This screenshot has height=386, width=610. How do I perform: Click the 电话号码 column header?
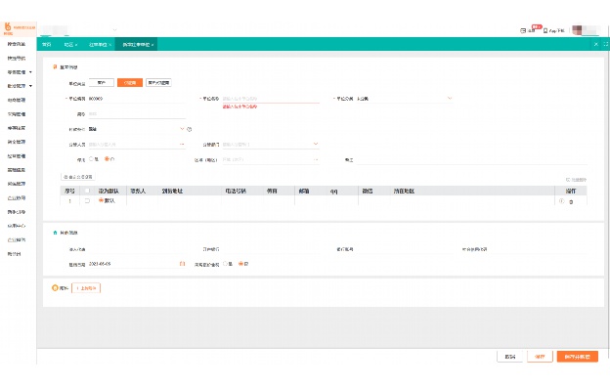point(236,191)
